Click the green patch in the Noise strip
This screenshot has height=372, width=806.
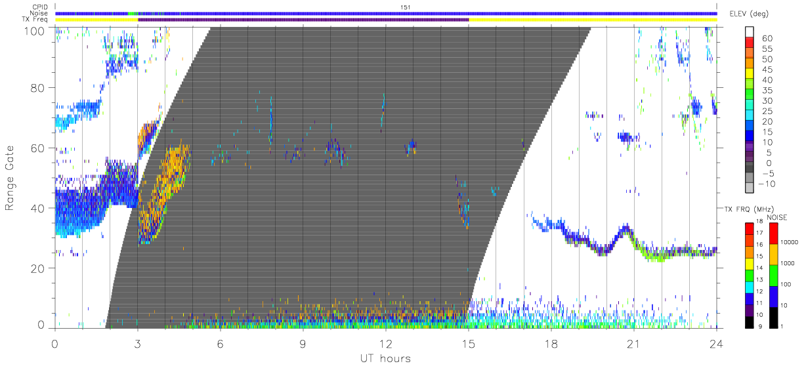pos(133,13)
